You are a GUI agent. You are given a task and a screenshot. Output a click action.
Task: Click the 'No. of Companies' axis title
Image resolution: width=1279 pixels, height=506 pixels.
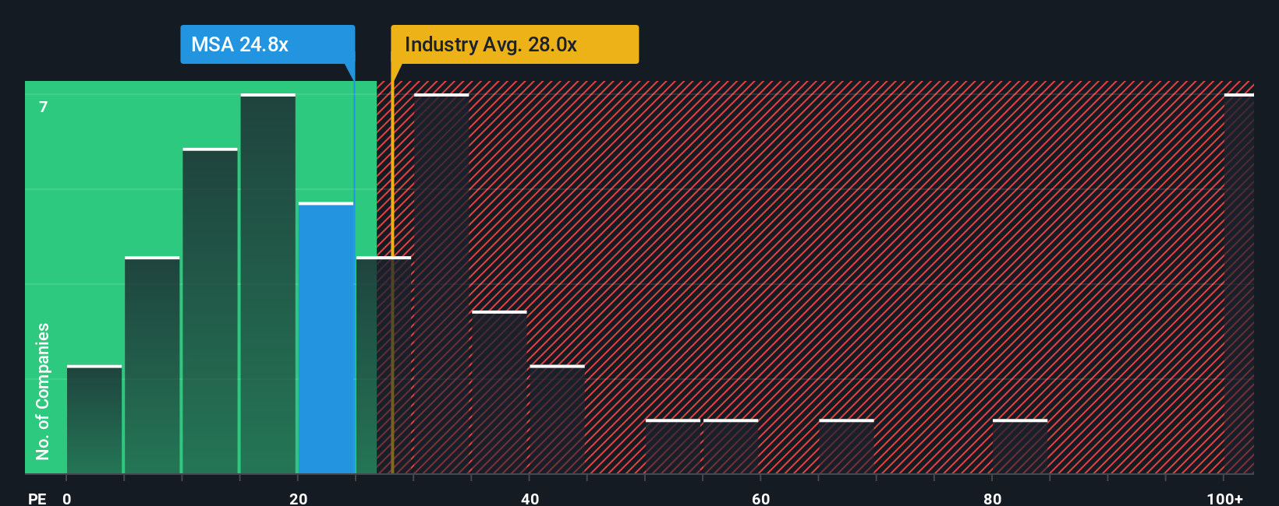click(x=43, y=391)
